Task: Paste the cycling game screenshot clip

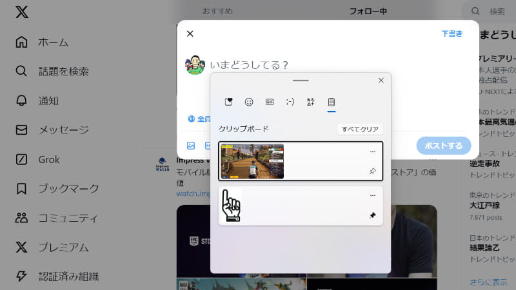Action: (301, 161)
